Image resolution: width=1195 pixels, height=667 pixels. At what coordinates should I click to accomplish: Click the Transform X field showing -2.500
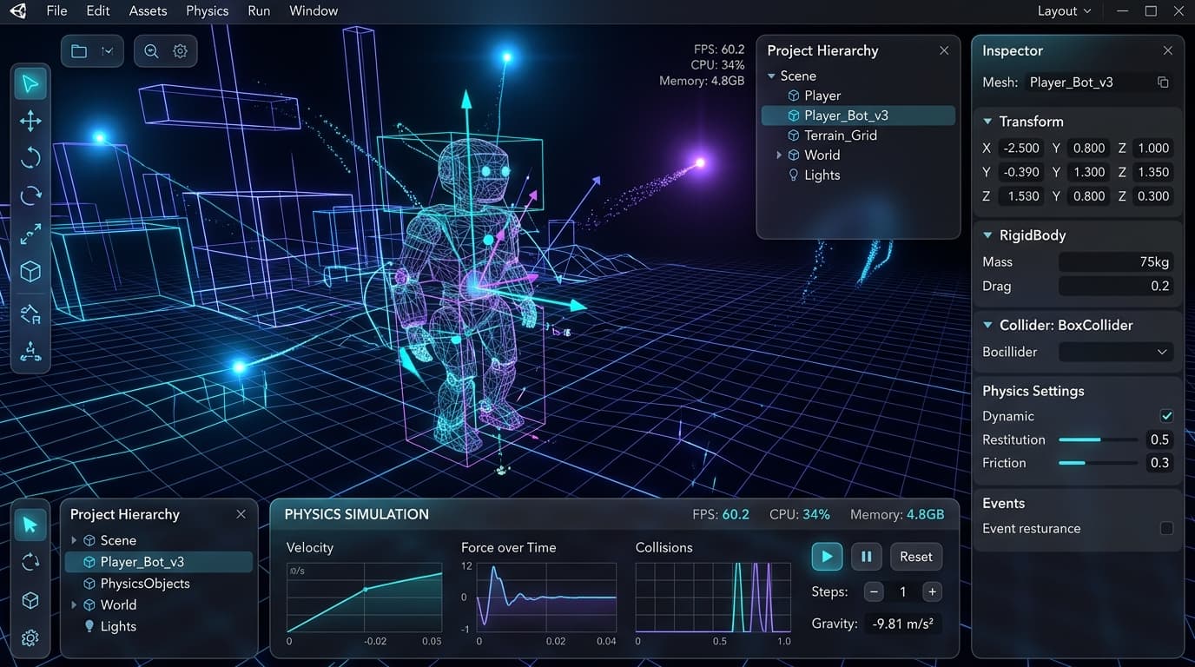tap(1020, 149)
